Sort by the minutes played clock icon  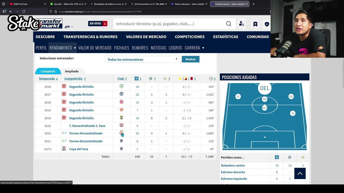tap(211, 79)
